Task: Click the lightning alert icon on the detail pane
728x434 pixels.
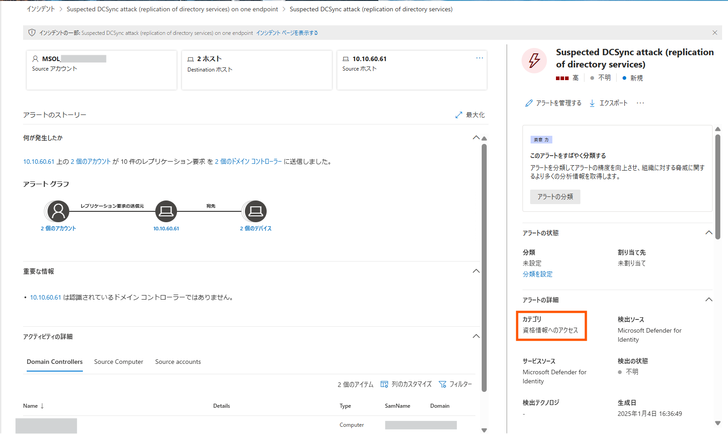Action: coord(534,60)
